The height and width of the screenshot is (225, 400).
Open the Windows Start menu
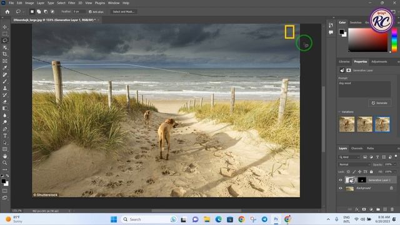114,219
